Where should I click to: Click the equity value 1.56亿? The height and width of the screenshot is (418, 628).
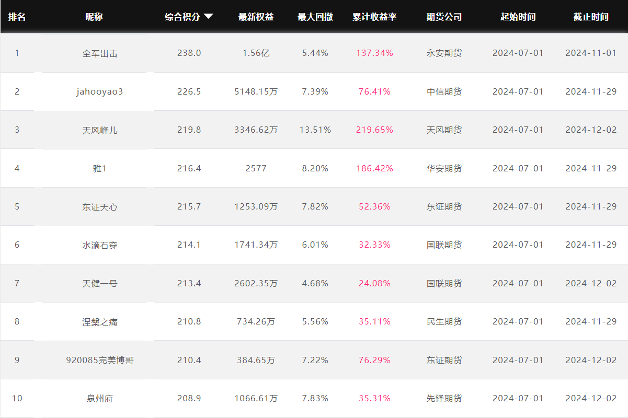tap(256, 53)
